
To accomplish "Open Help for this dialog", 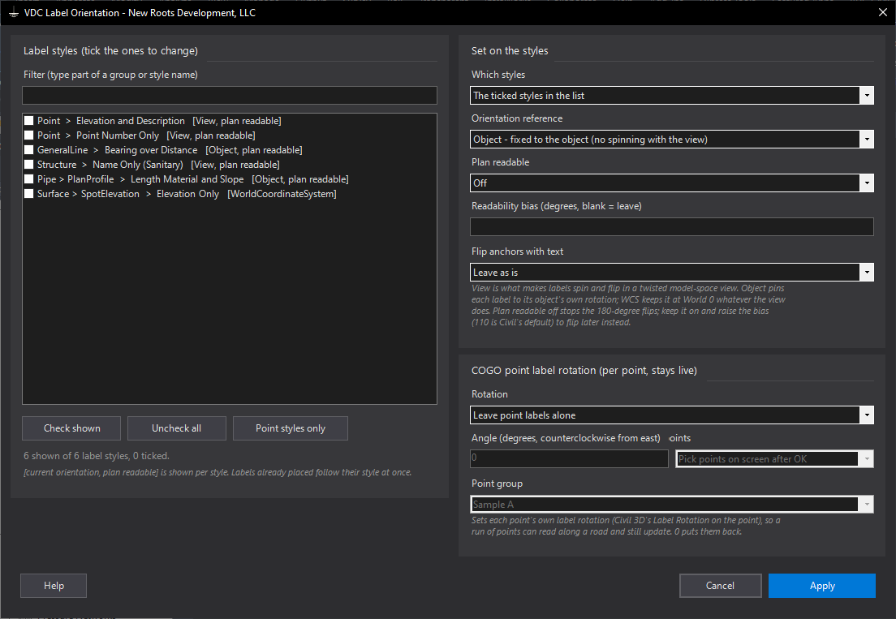I will (54, 586).
